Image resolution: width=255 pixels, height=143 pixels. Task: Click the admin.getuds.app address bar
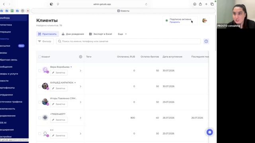[102, 4]
